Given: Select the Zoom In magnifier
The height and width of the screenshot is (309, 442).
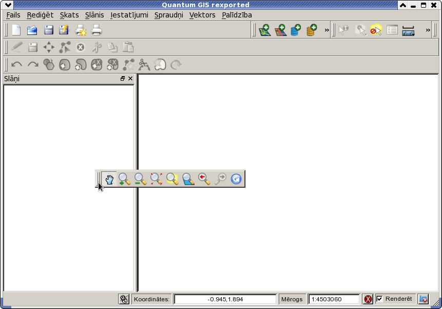Looking at the screenshot, I should (x=124, y=179).
